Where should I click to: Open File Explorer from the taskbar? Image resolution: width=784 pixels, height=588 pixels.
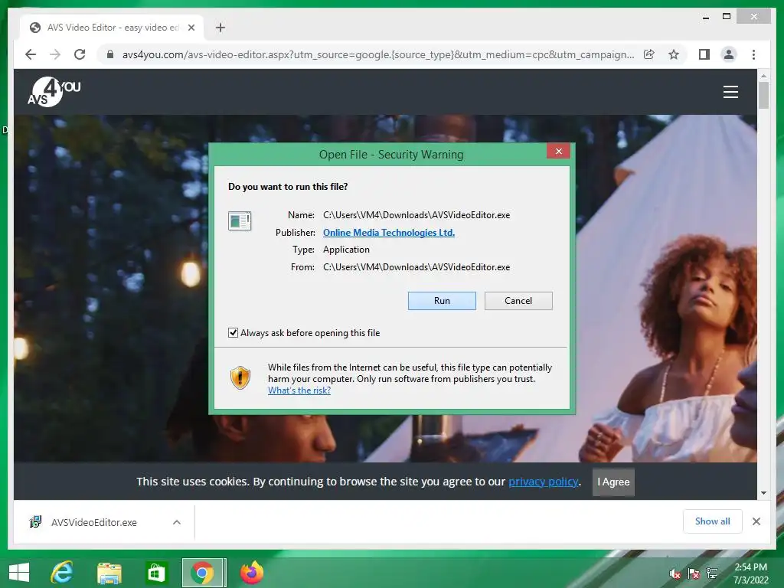point(109,573)
